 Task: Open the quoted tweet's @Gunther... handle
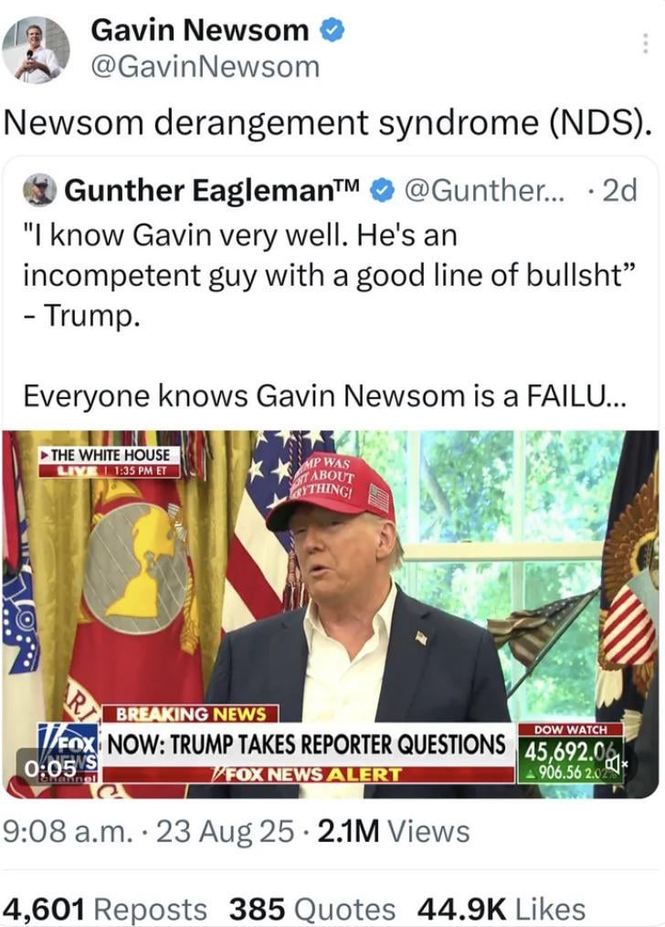tap(483, 190)
